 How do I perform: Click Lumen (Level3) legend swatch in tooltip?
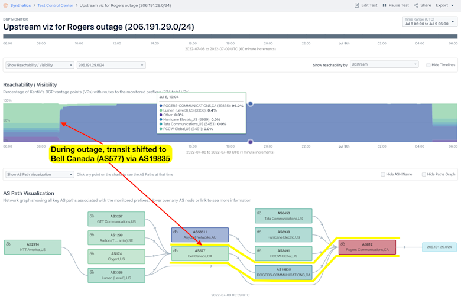pos(161,110)
